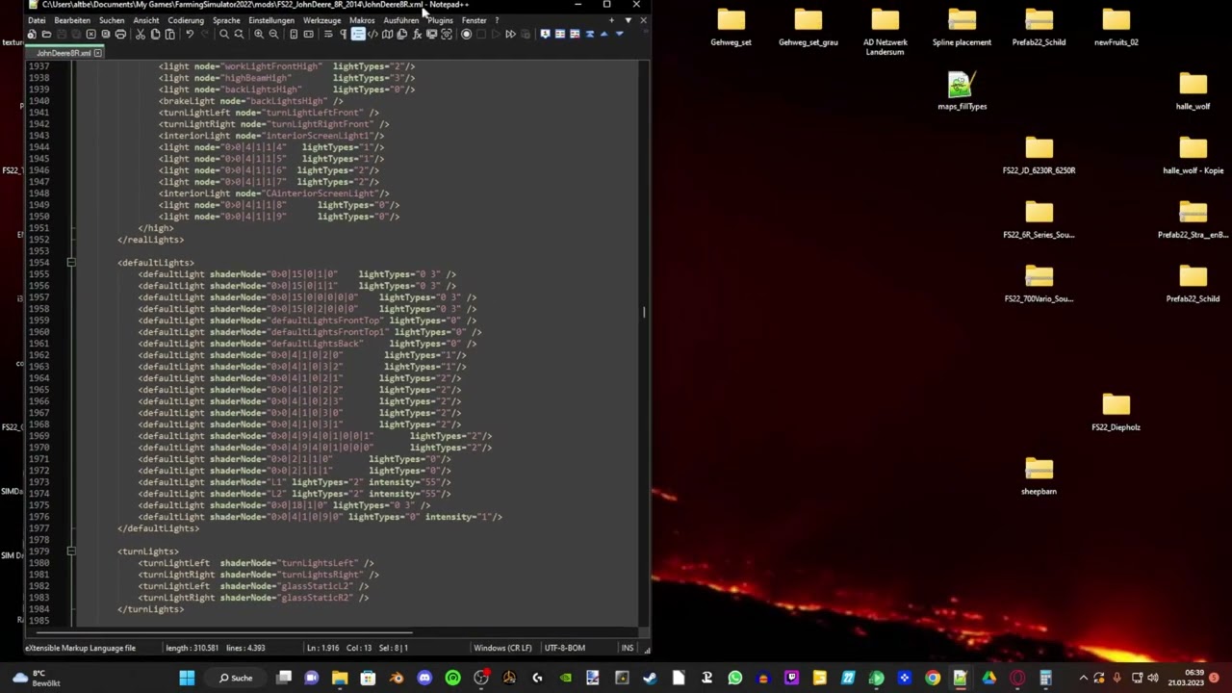
Task: Open Function List panel icon
Action: (x=417, y=35)
